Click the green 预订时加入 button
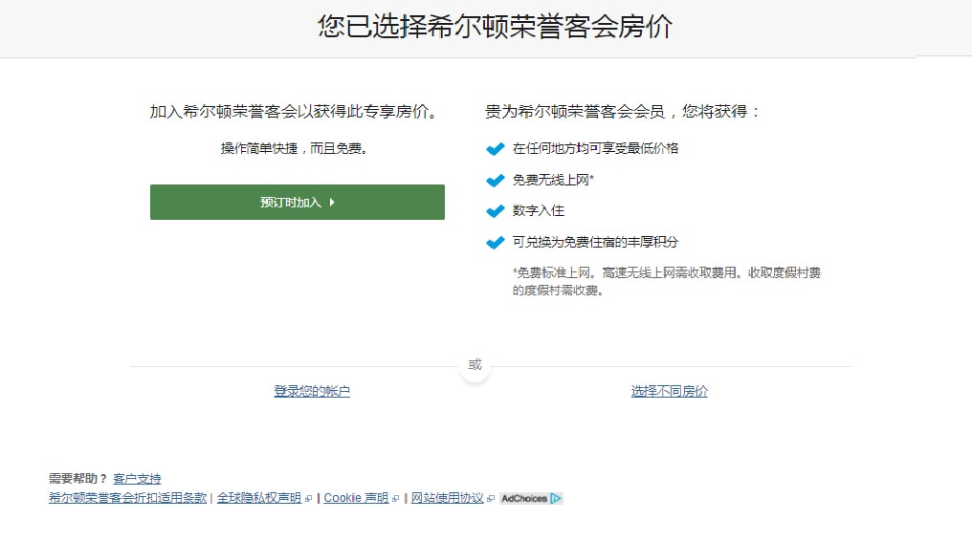 tap(297, 202)
